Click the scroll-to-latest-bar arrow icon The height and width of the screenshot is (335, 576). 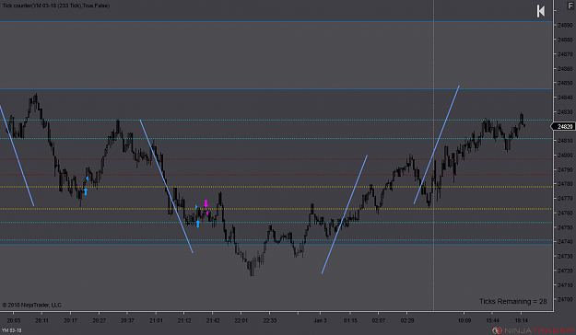[541, 11]
